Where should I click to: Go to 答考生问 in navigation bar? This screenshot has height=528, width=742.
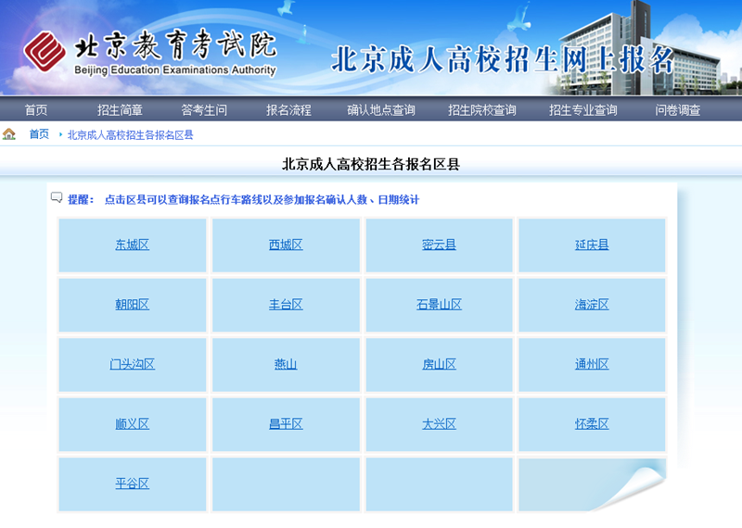point(204,110)
